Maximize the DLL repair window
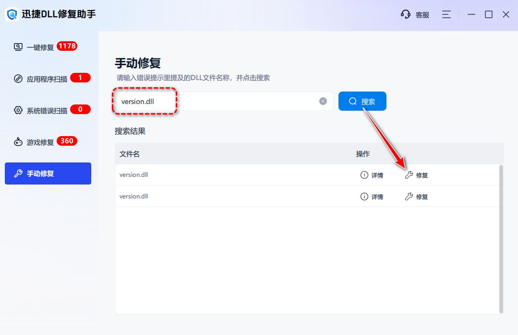Image resolution: width=518 pixels, height=335 pixels. [489, 14]
